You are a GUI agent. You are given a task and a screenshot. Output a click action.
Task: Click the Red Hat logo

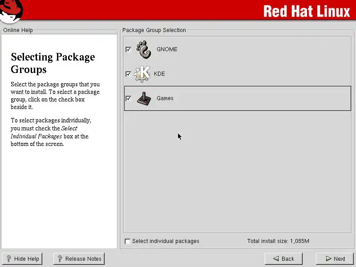tap(12, 12)
